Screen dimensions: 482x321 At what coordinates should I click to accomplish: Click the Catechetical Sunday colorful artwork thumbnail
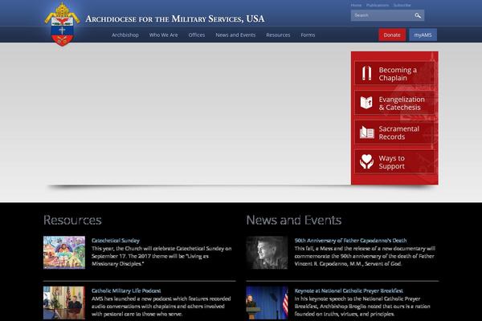[64, 253]
